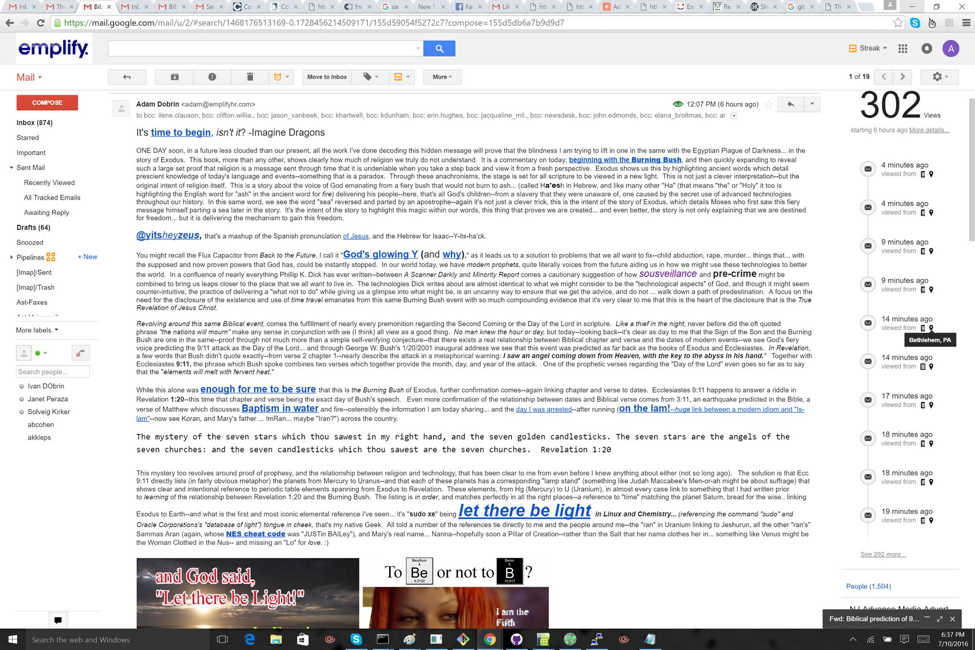
Task: Open the notifications bell icon
Action: (x=926, y=49)
